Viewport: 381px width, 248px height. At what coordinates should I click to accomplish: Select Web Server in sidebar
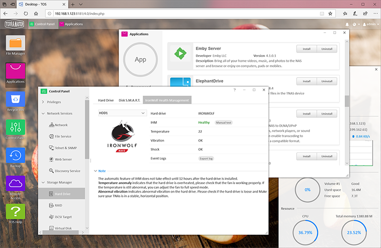(60, 159)
